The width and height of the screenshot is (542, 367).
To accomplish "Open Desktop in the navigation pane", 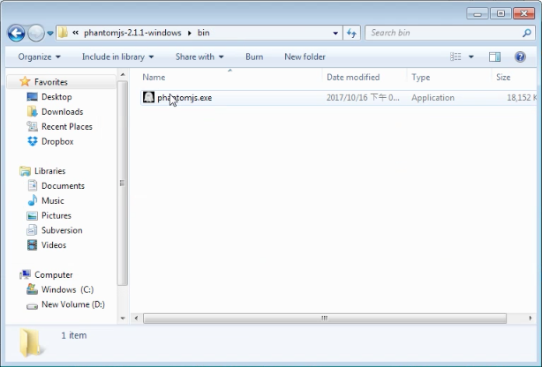I will pyautogui.click(x=56, y=97).
